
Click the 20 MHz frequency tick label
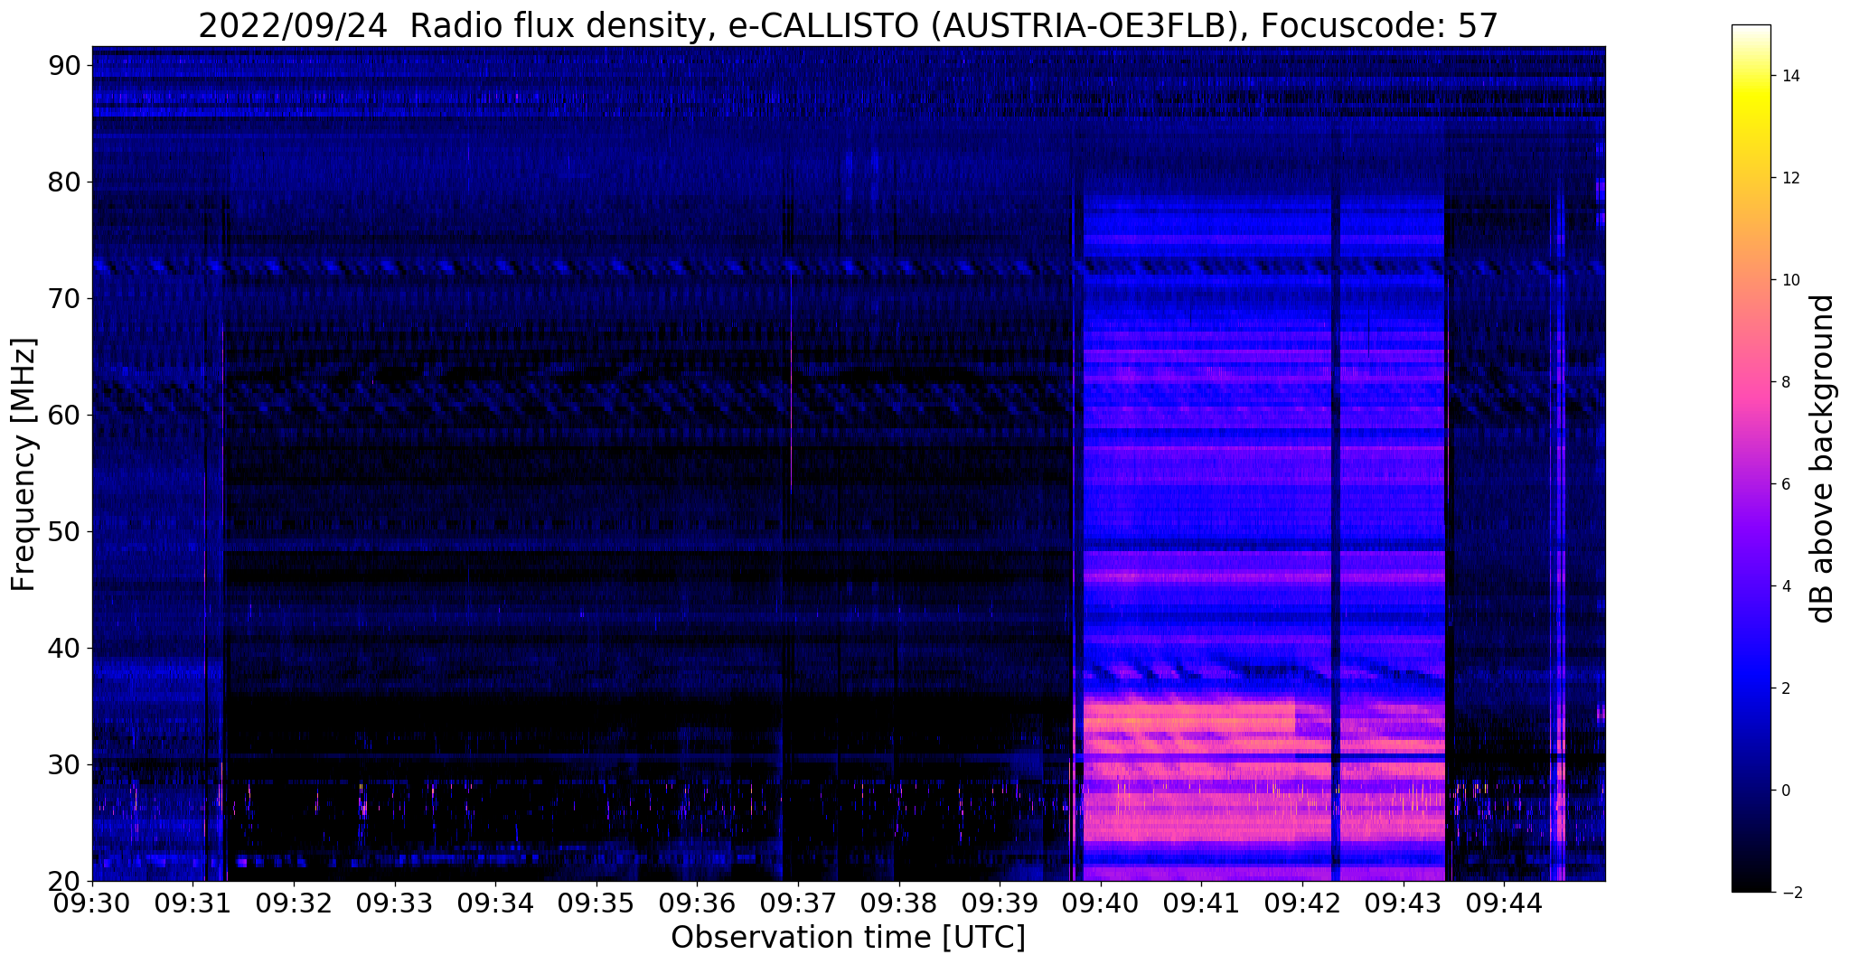pos(66,881)
